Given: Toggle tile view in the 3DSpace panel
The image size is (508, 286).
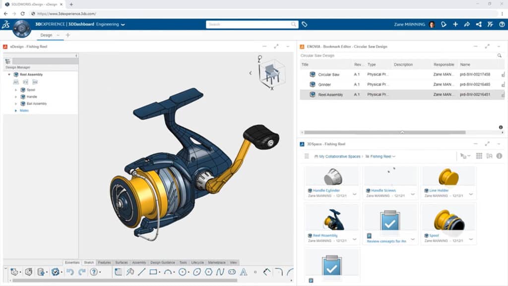Looking at the screenshot, I should point(478,156).
